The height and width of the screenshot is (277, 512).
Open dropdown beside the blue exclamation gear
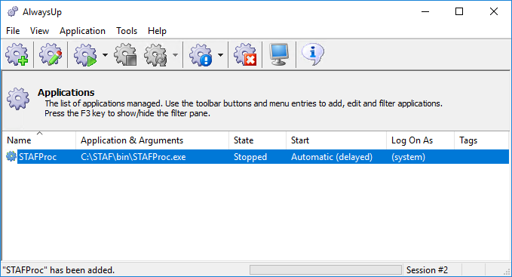point(220,55)
